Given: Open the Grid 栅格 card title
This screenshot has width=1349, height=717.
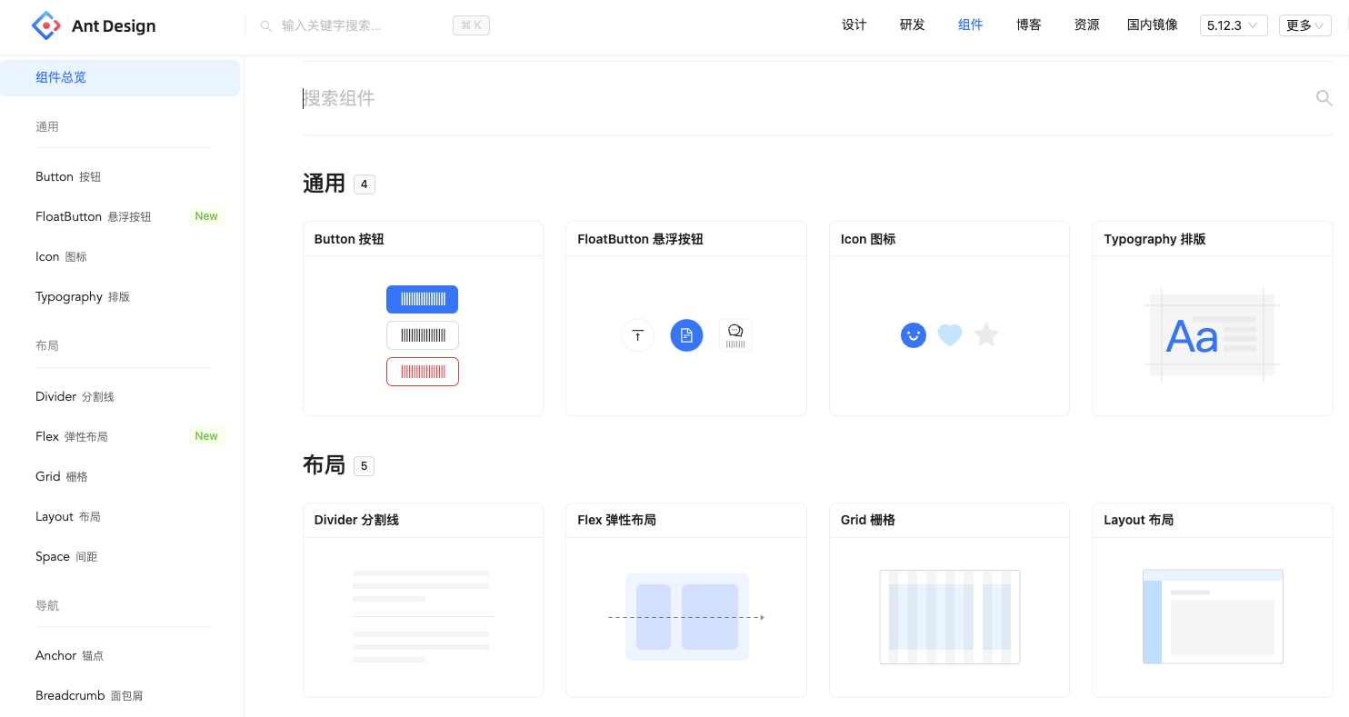Looking at the screenshot, I should (x=867, y=520).
